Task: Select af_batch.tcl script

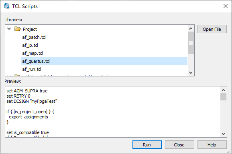Action: (x=34, y=37)
